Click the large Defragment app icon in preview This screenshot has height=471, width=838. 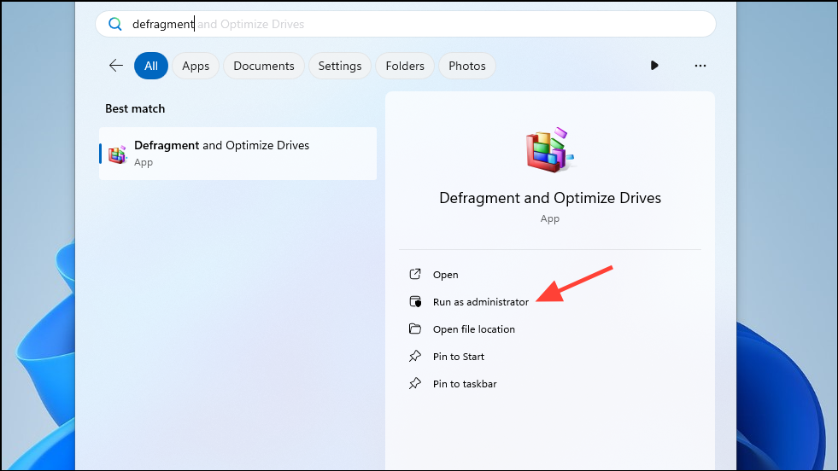(x=550, y=150)
